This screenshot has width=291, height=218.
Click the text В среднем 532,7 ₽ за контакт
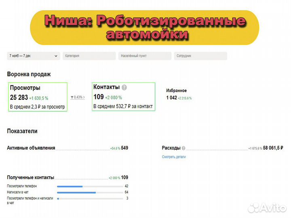[123, 107]
